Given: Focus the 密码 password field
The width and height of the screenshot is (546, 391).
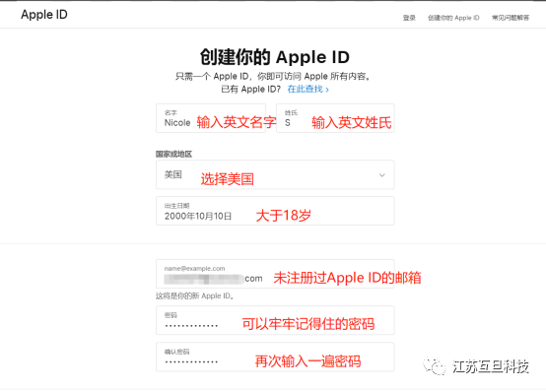Looking at the screenshot, I should click(x=275, y=320).
